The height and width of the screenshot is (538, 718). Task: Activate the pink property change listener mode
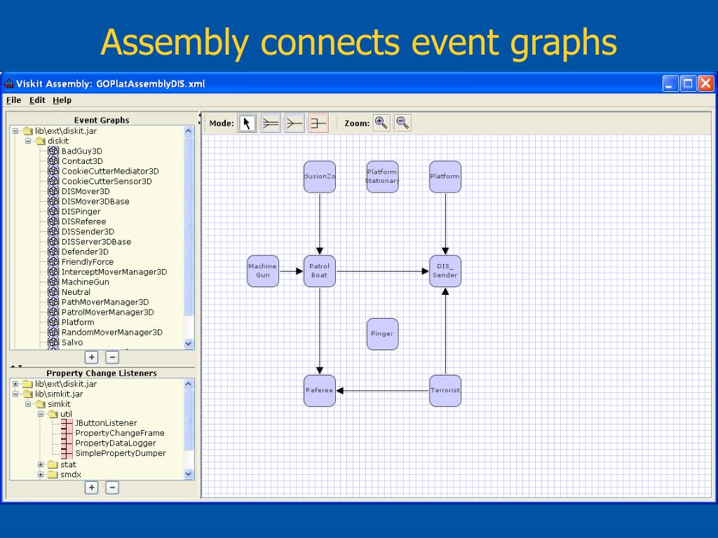(318, 123)
